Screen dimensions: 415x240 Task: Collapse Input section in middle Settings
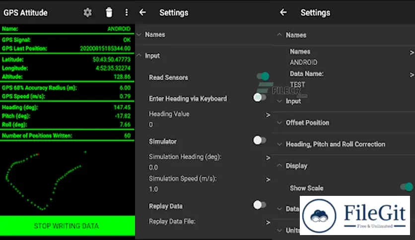139,56
